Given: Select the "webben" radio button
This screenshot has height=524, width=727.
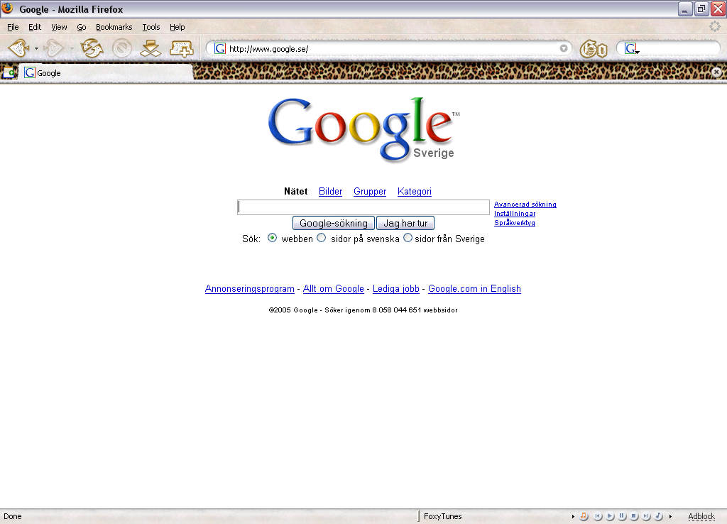Looking at the screenshot, I should (x=272, y=239).
